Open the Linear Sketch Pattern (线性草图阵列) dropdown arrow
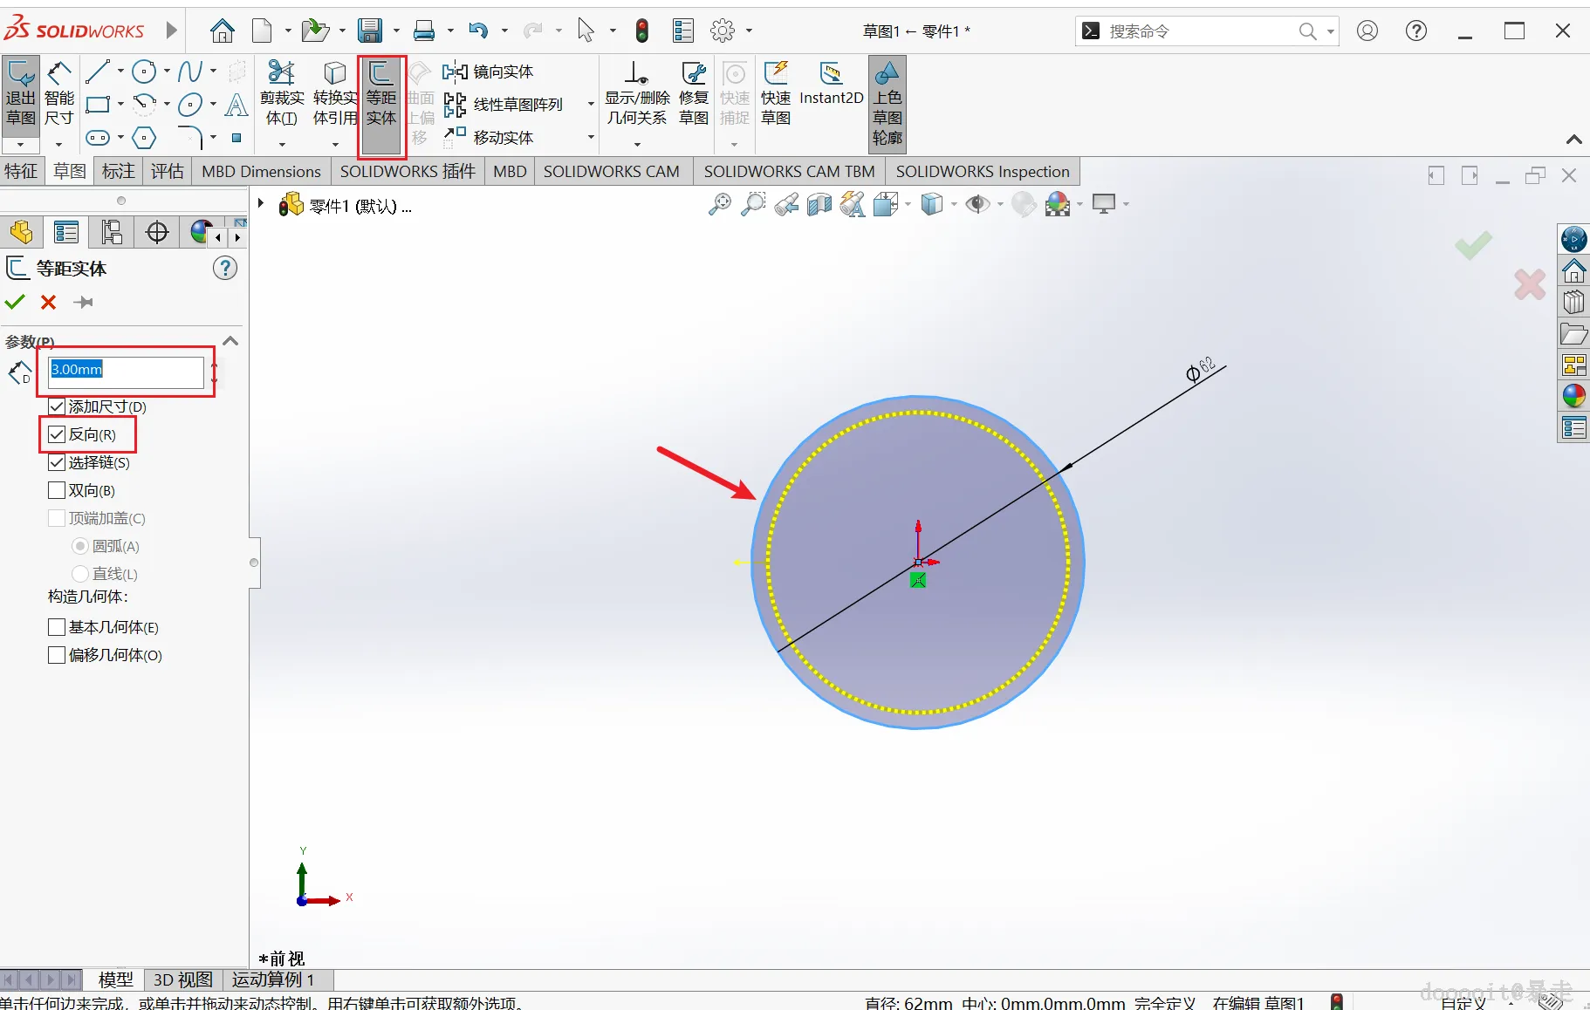The image size is (1590, 1010). point(591,105)
